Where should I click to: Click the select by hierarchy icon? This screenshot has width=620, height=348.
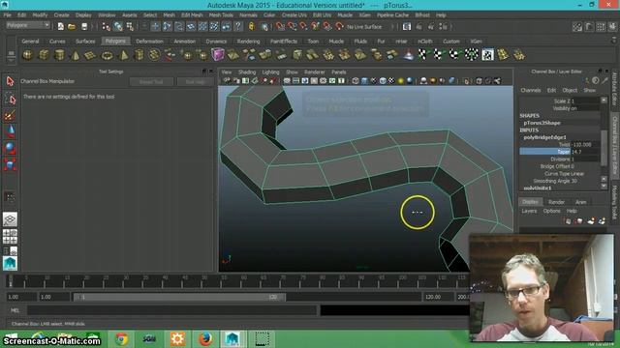(106, 26)
